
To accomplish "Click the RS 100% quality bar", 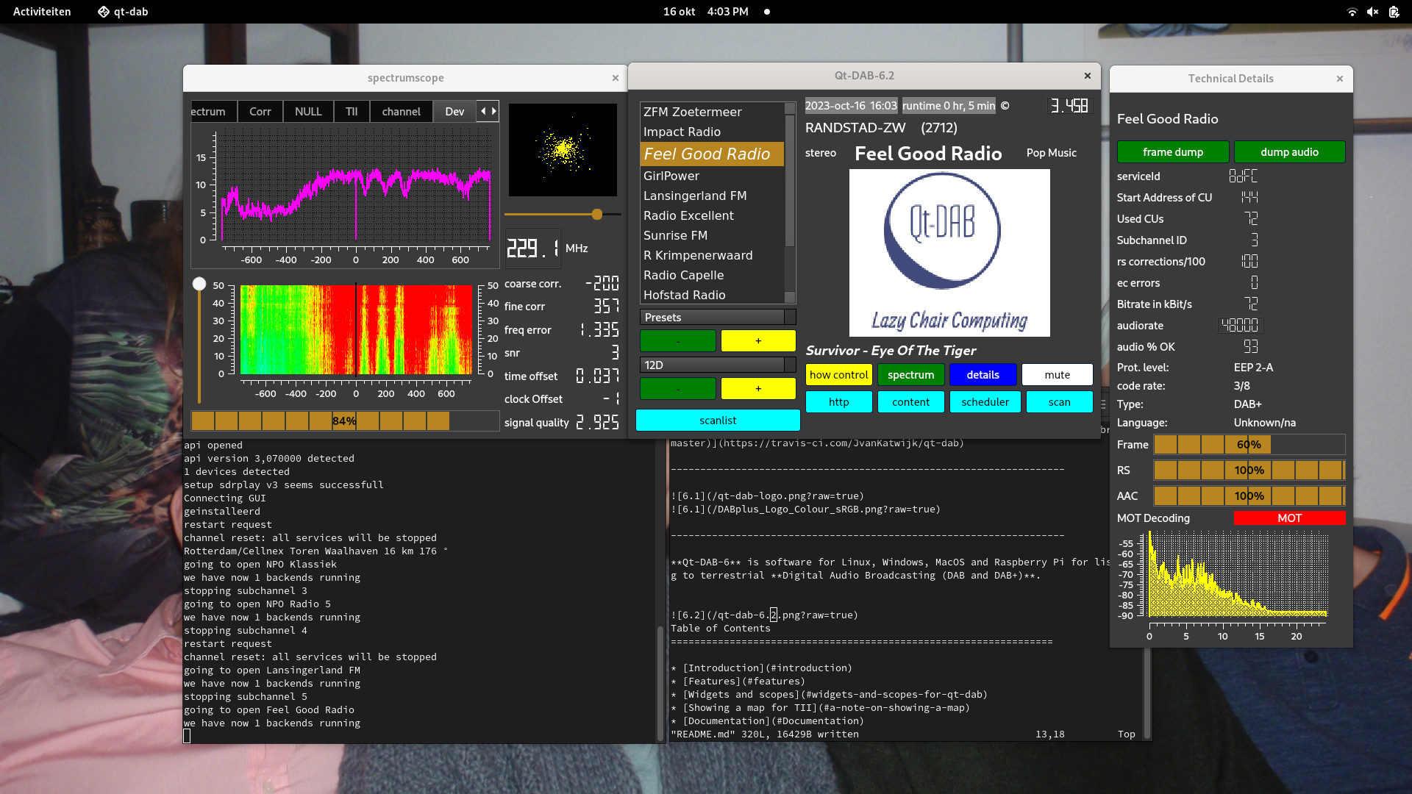I will (x=1249, y=470).
